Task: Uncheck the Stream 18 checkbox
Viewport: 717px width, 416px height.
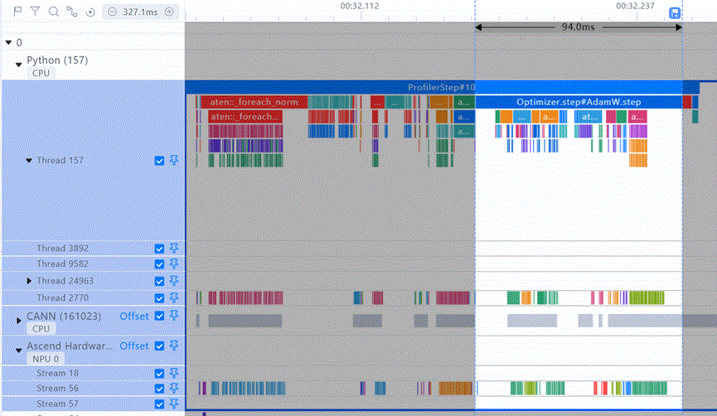Action: coord(159,374)
